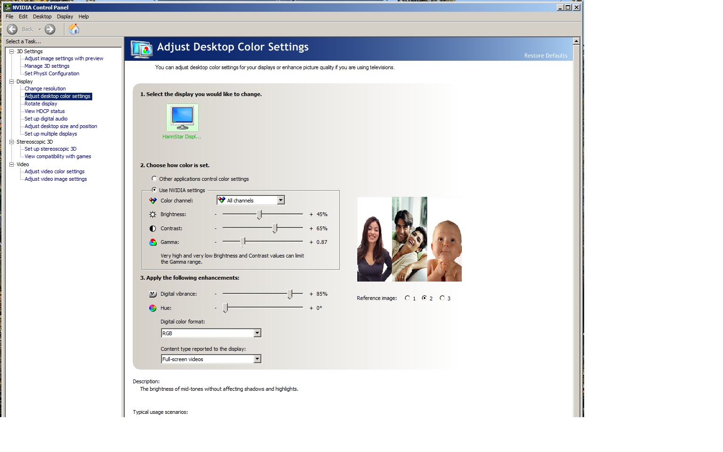Click the Contrast value 65%

coord(322,228)
